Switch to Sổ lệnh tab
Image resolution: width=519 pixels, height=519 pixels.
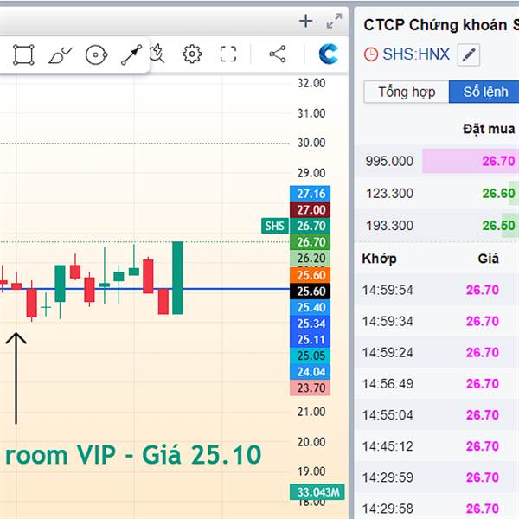[x=484, y=92]
